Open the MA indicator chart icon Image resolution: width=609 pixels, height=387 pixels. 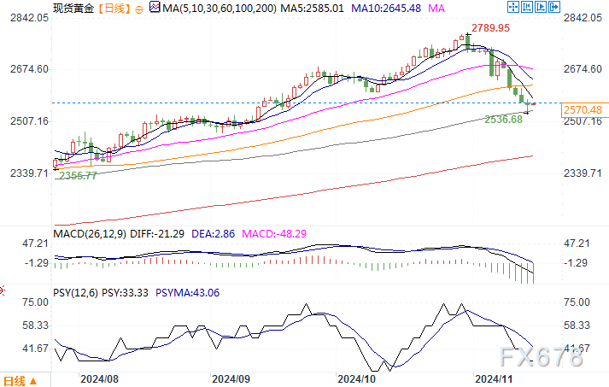coord(154,9)
